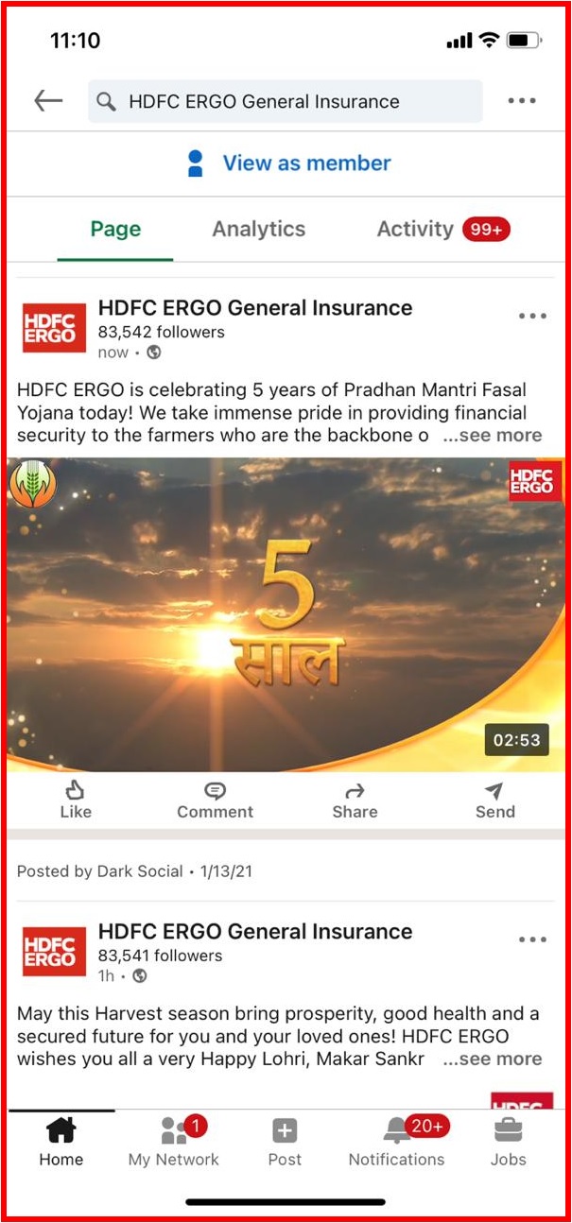Switch to the Analytics tab
The image size is (572, 1223).
(258, 229)
